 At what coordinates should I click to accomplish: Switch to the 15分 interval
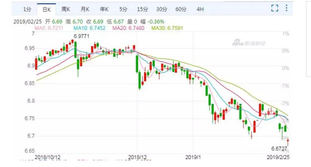[x=142, y=9]
